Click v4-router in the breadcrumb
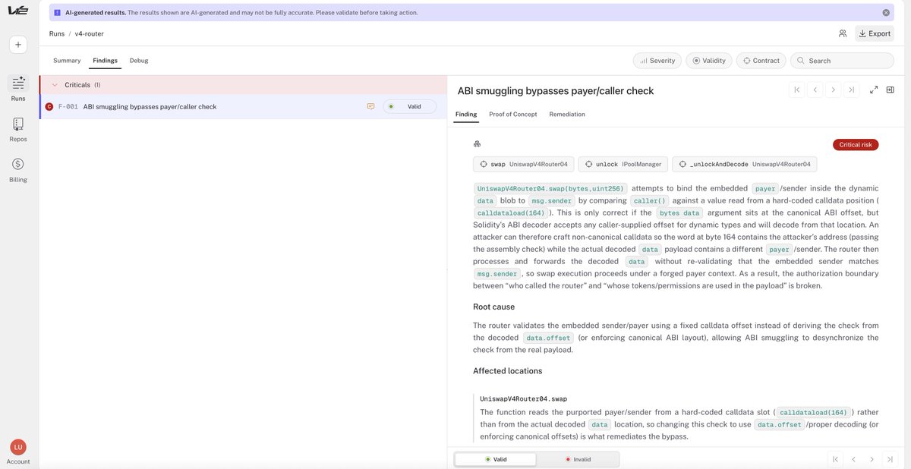 [x=89, y=33]
